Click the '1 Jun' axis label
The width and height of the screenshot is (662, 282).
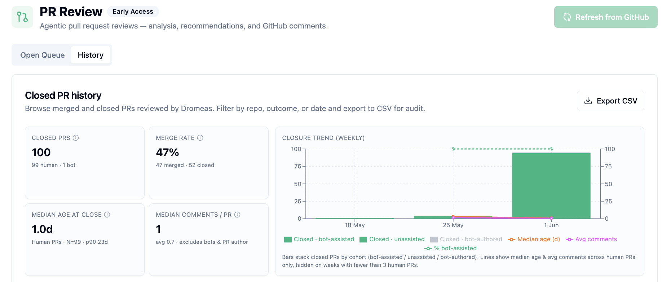click(x=551, y=225)
